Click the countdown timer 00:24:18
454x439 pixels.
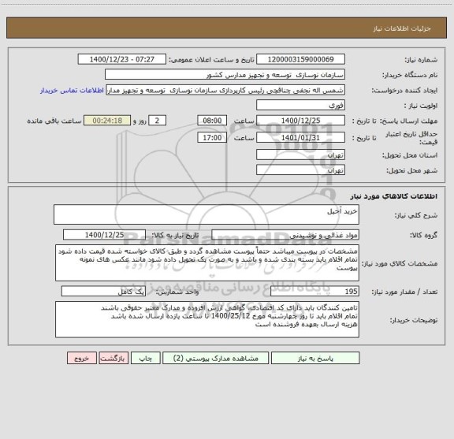pyautogui.click(x=107, y=120)
